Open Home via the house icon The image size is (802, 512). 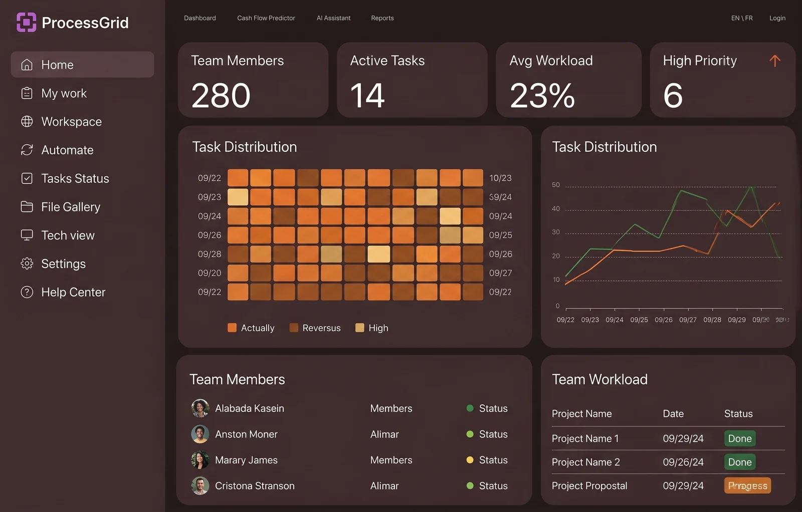(27, 65)
